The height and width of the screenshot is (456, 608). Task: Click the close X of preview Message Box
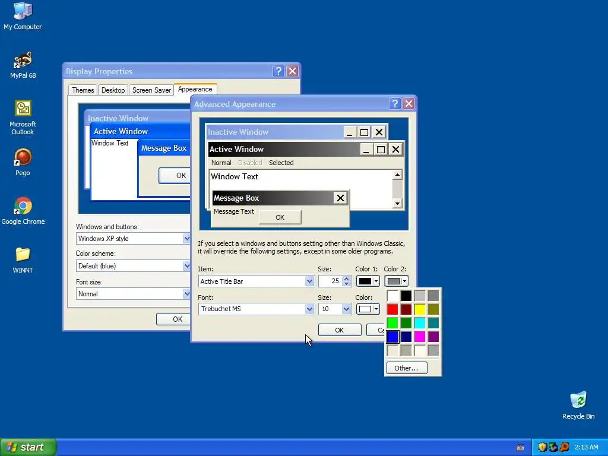click(340, 198)
